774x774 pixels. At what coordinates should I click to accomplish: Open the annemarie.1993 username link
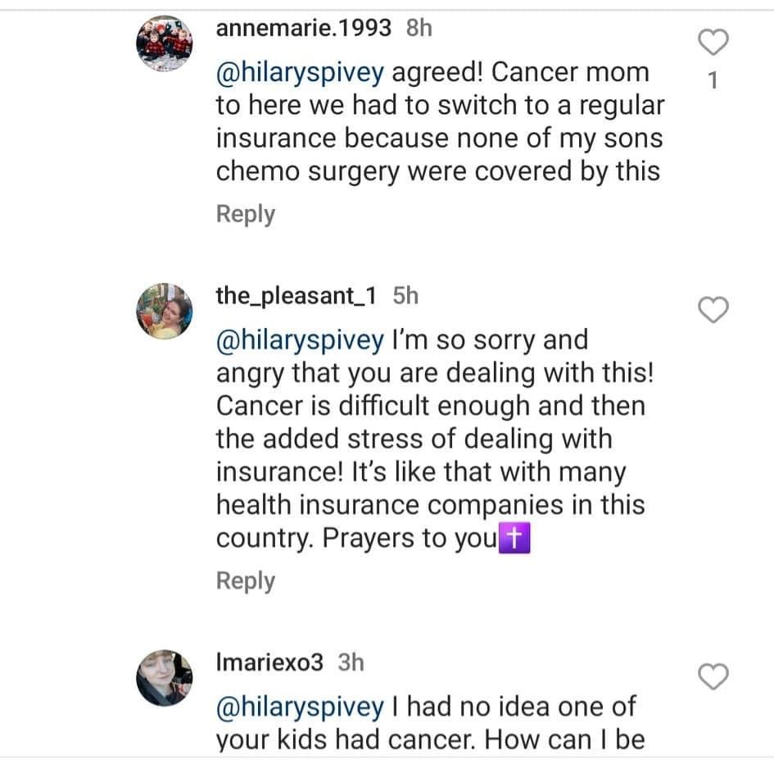click(x=304, y=28)
